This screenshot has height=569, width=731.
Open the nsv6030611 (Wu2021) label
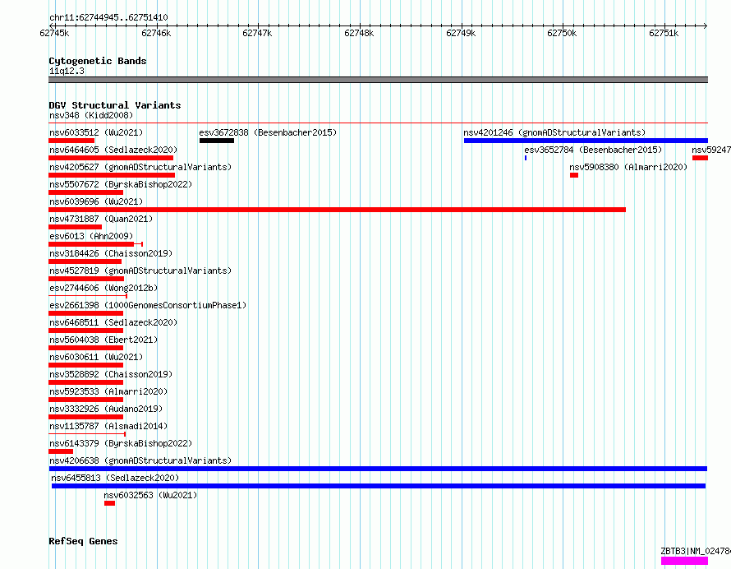(x=96, y=357)
